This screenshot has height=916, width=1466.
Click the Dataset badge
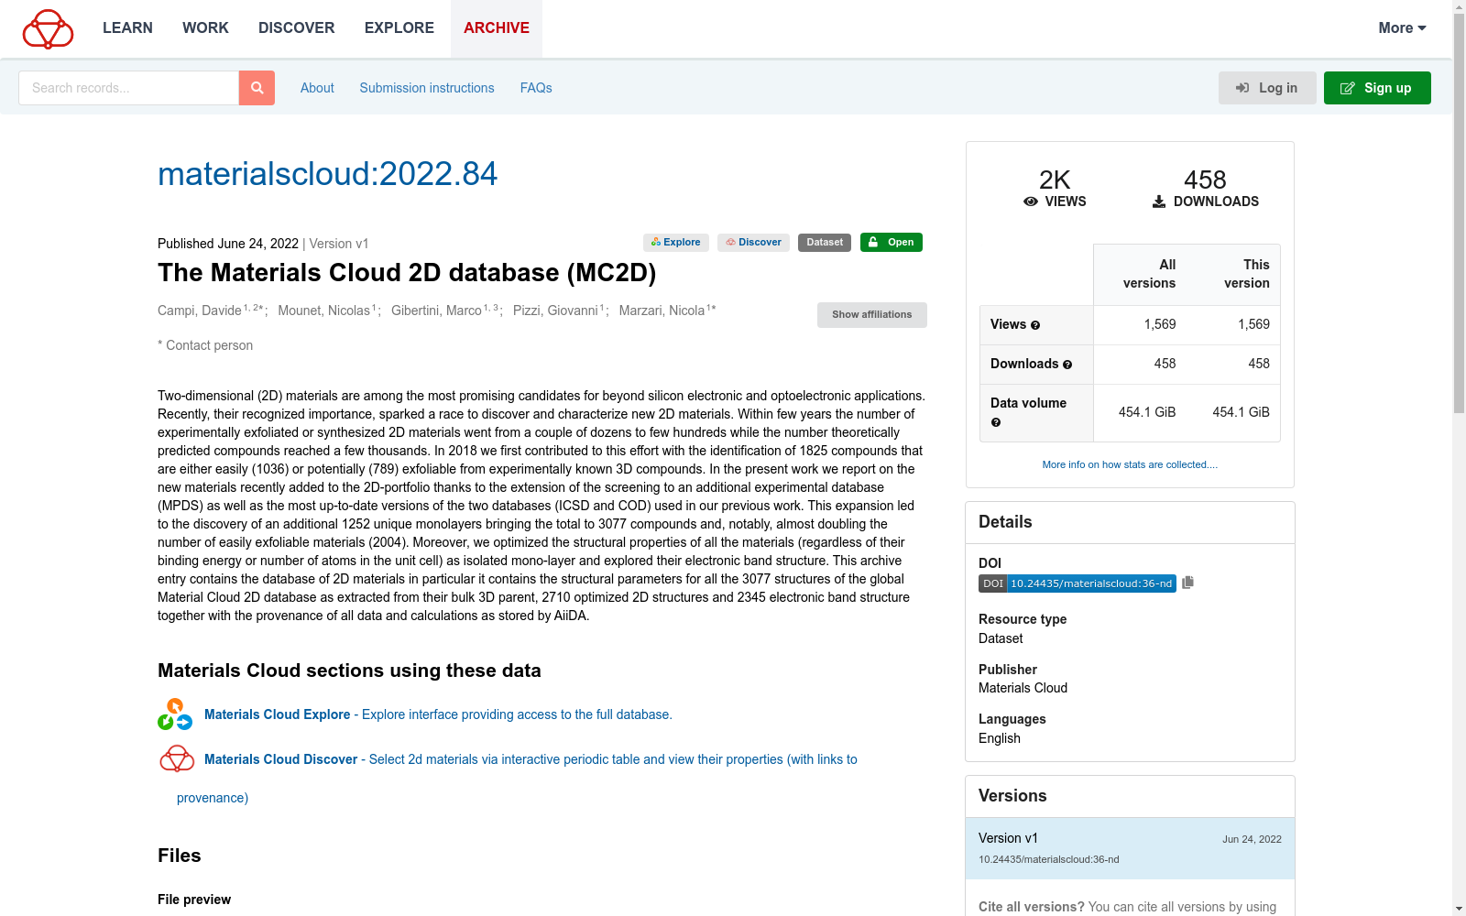[x=825, y=243]
